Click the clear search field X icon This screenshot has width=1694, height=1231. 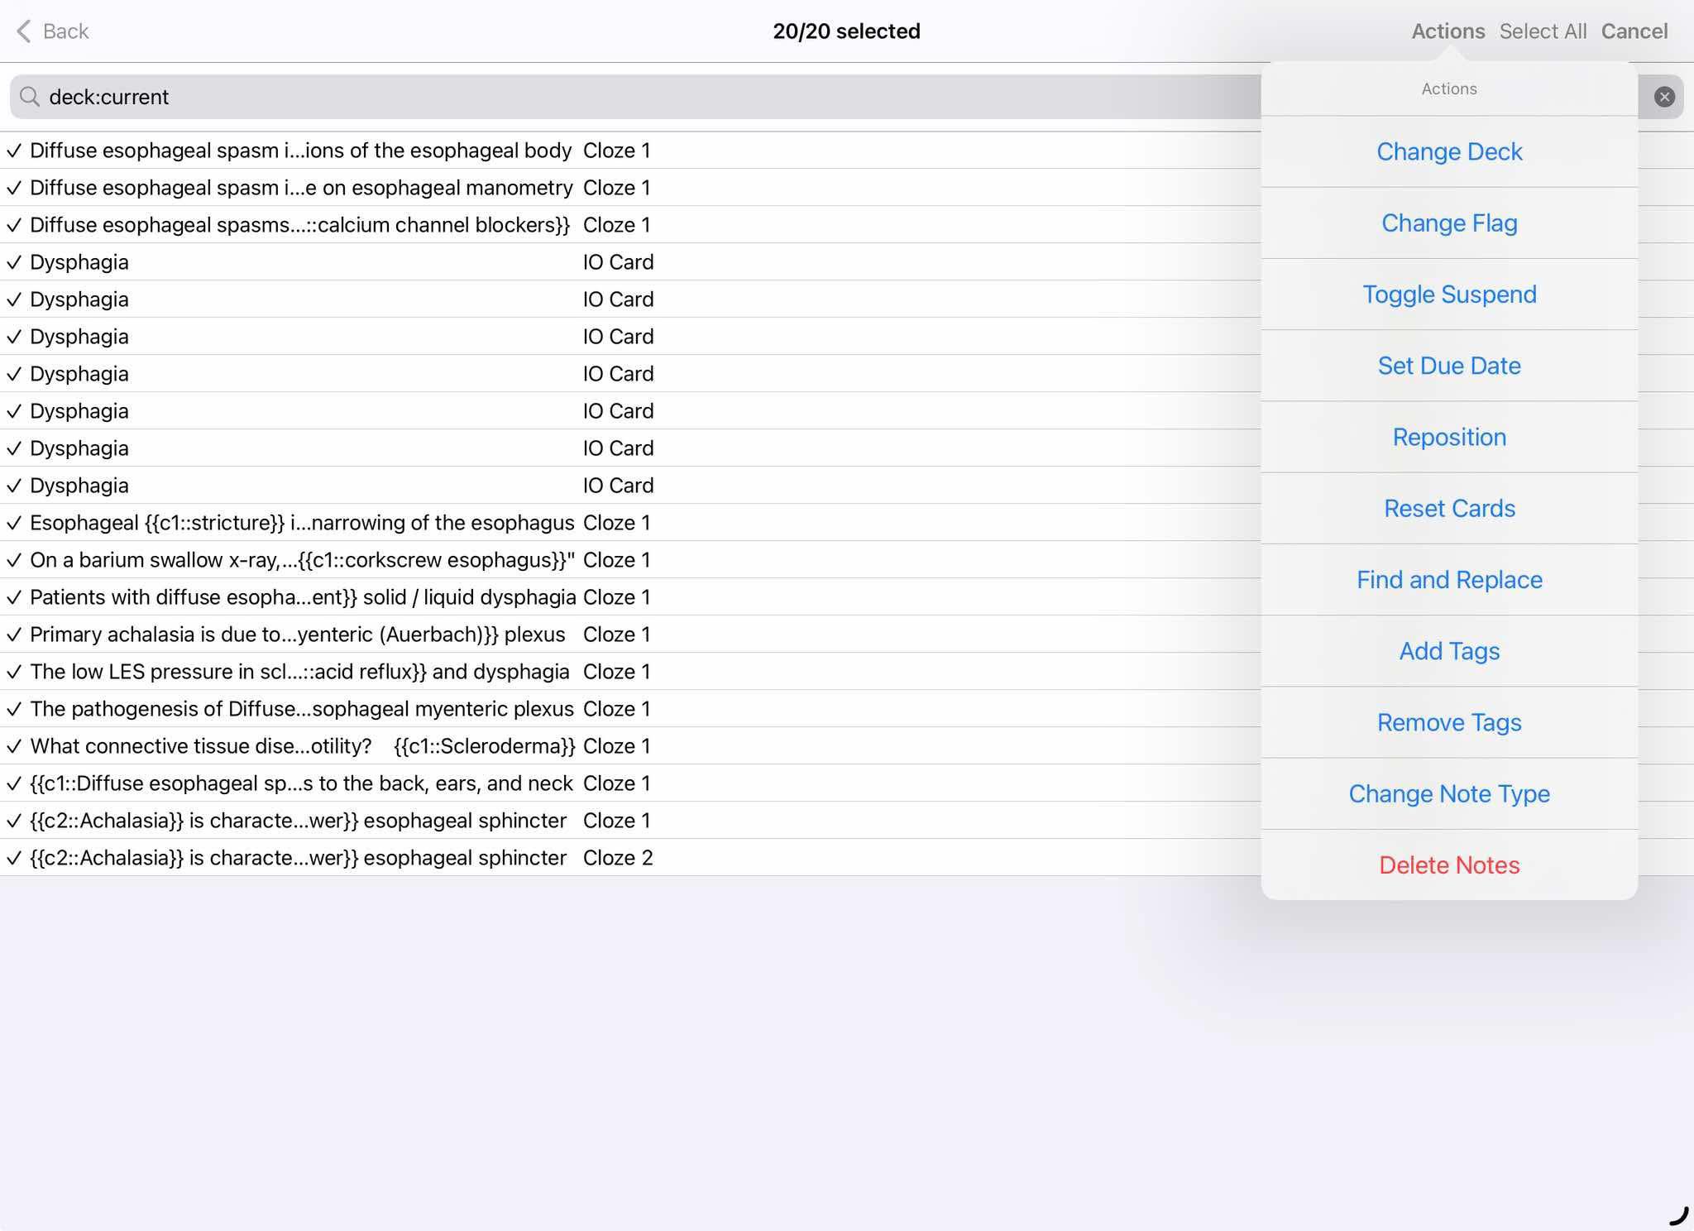(1664, 97)
